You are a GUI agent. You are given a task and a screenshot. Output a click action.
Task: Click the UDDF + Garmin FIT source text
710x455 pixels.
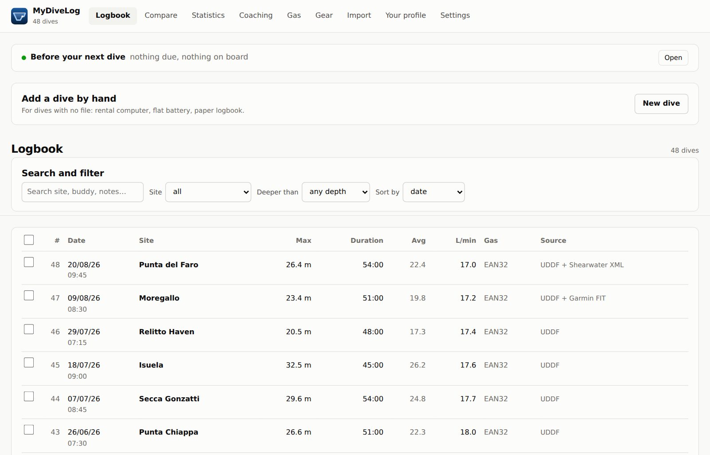pos(573,298)
